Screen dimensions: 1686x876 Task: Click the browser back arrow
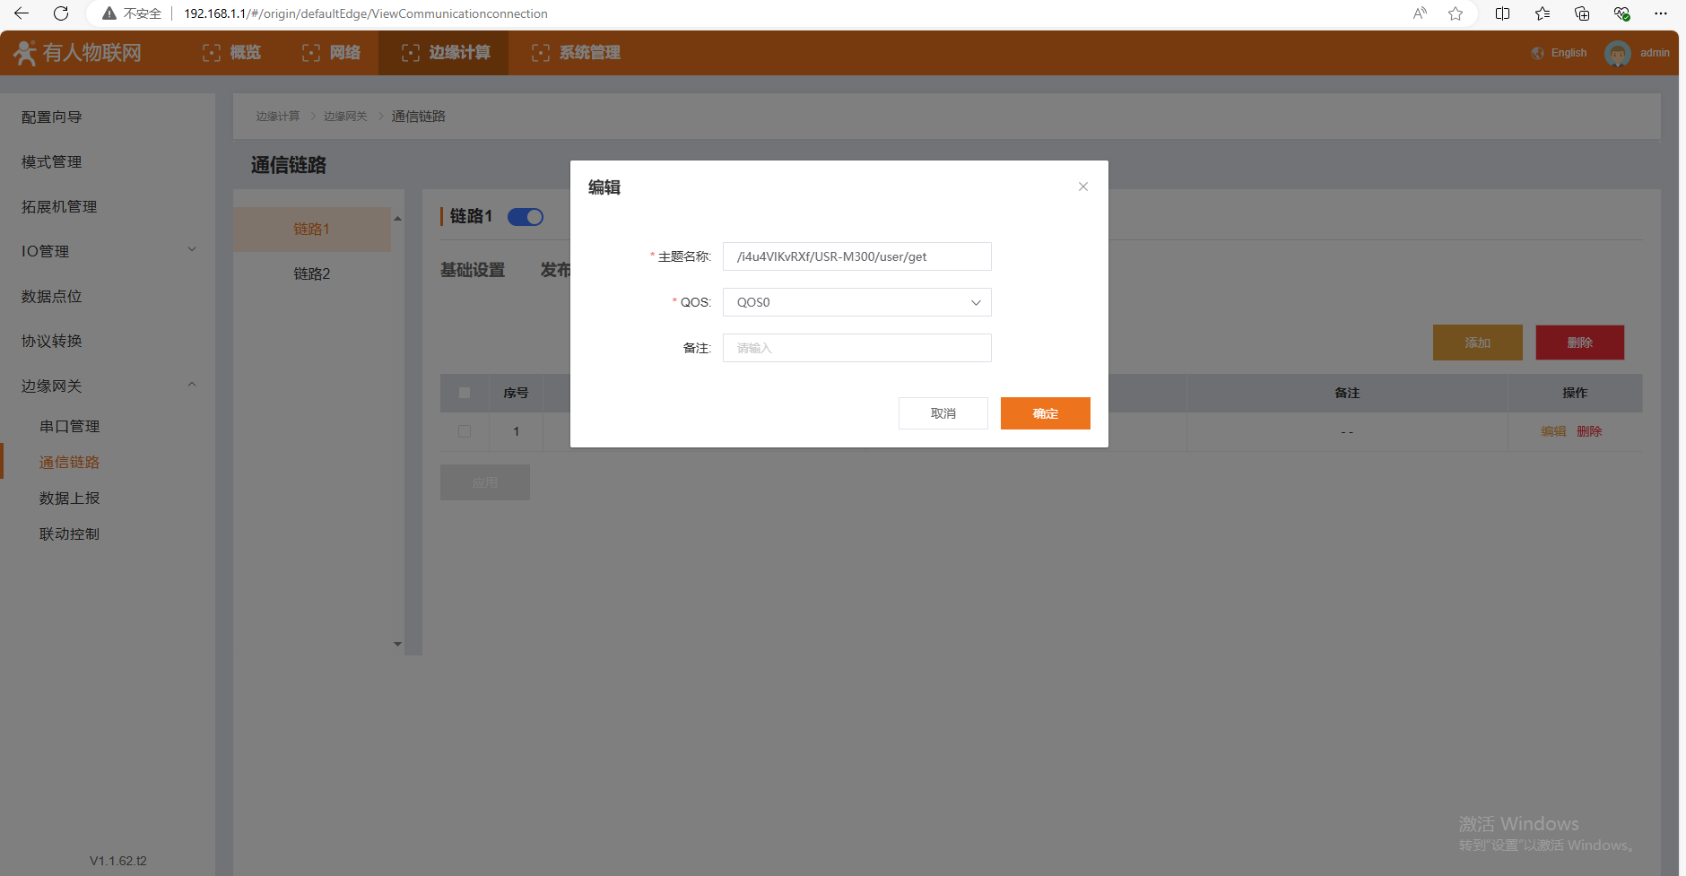tap(22, 13)
